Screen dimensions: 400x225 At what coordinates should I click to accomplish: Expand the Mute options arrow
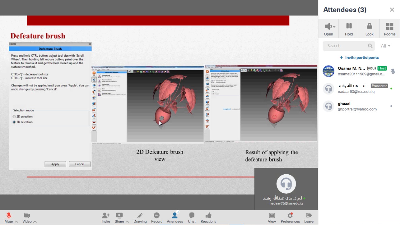(x=16, y=222)
